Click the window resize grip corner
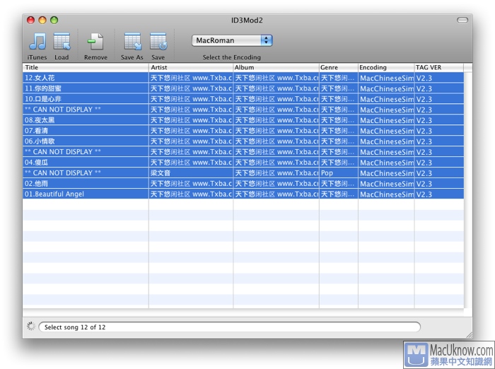 469,335
